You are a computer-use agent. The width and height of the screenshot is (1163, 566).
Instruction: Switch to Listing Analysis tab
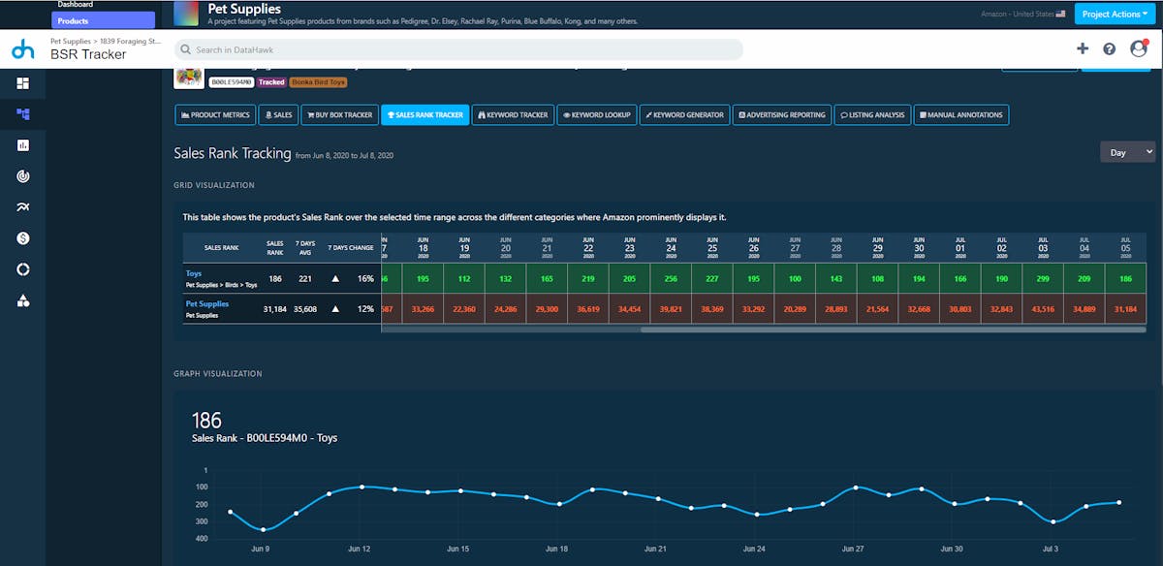click(871, 114)
